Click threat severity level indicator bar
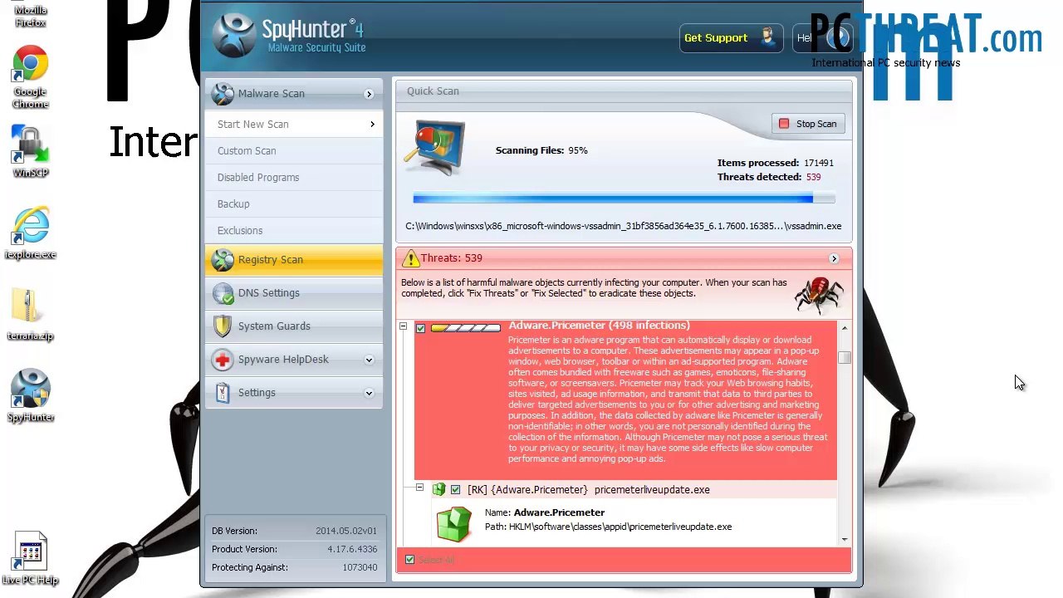 coord(465,328)
